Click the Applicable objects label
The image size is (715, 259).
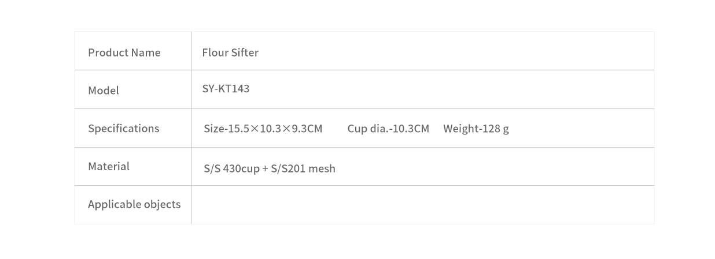pyautogui.click(x=134, y=204)
